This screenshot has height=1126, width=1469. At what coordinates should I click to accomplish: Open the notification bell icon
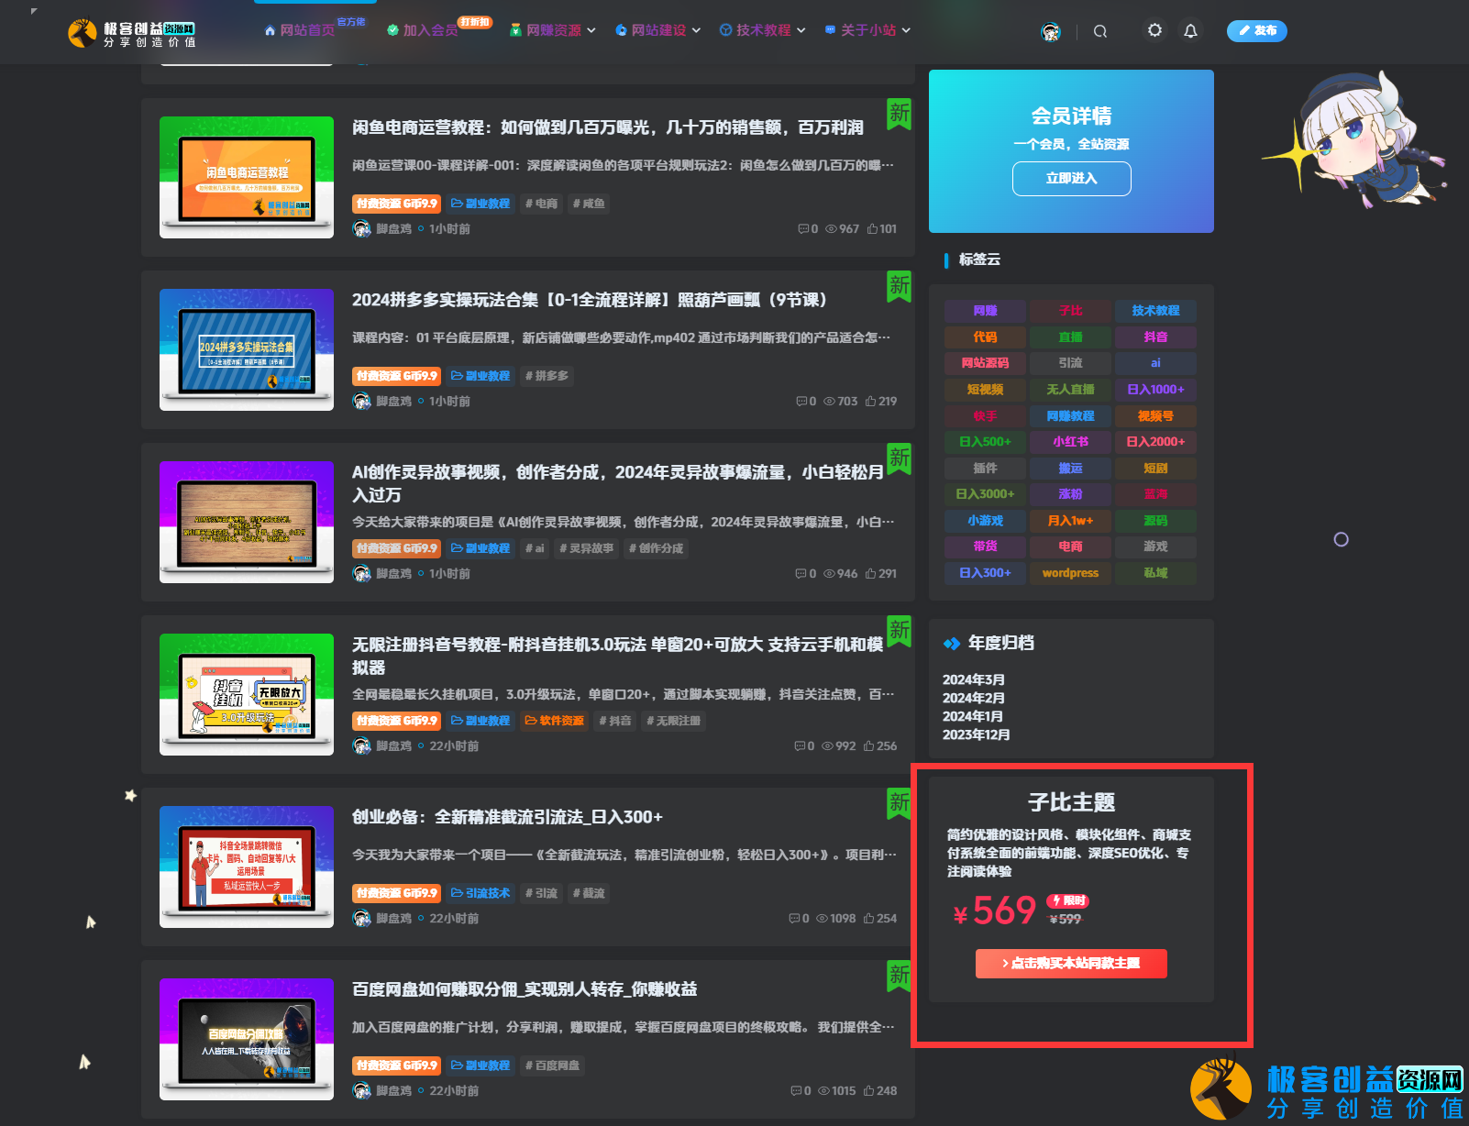click(1190, 31)
